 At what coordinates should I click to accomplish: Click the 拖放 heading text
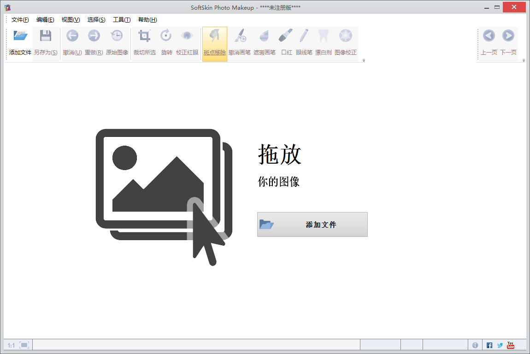point(280,154)
